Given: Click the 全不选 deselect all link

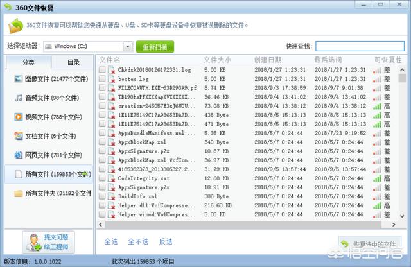Looking at the screenshot, I should pos(138,241).
